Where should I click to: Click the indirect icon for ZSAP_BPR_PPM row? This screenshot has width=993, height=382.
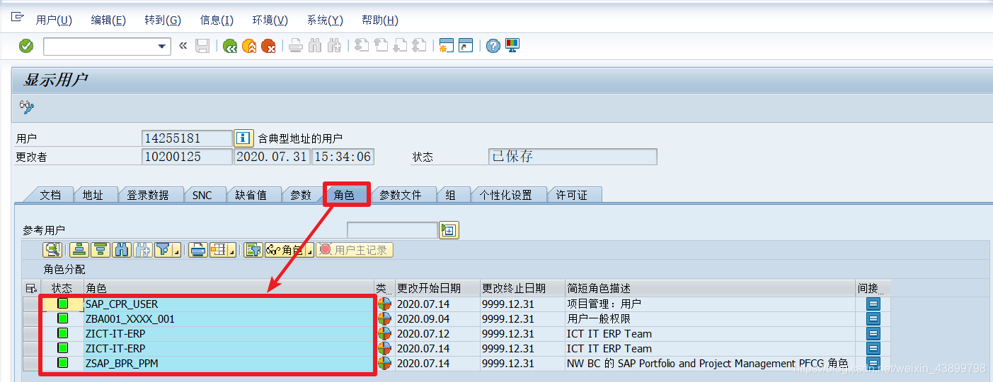pos(873,364)
